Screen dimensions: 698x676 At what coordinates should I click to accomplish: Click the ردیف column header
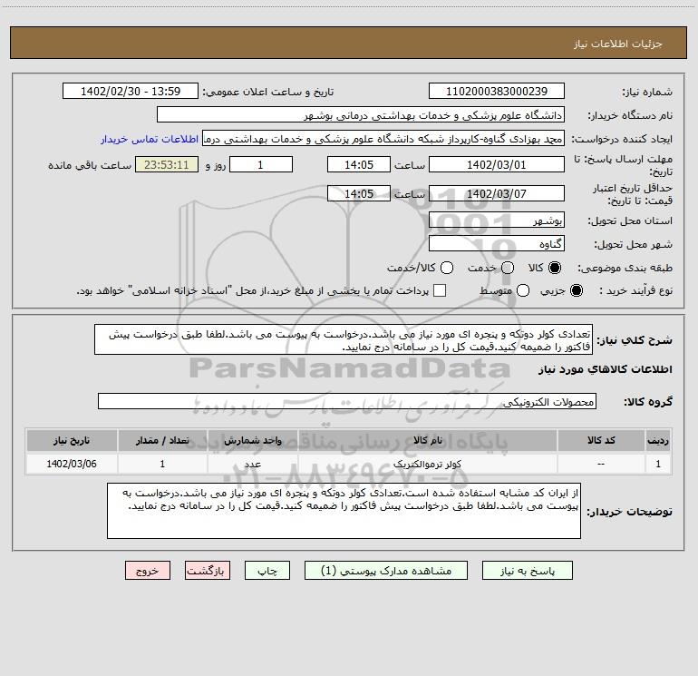pyautogui.click(x=658, y=440)
